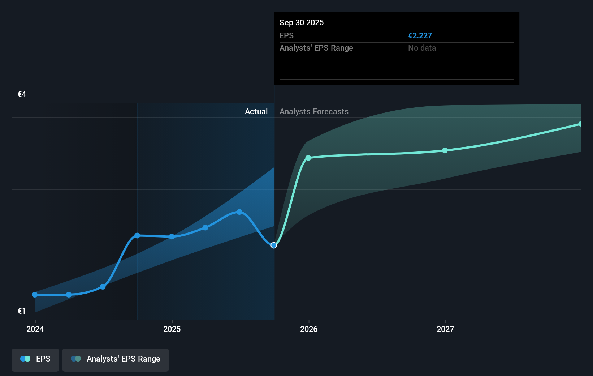The width and height of the screenshot is (593, 376).
Task: Click the Sep 30 2025 tooltip header
Action: [x=302, y=22]
